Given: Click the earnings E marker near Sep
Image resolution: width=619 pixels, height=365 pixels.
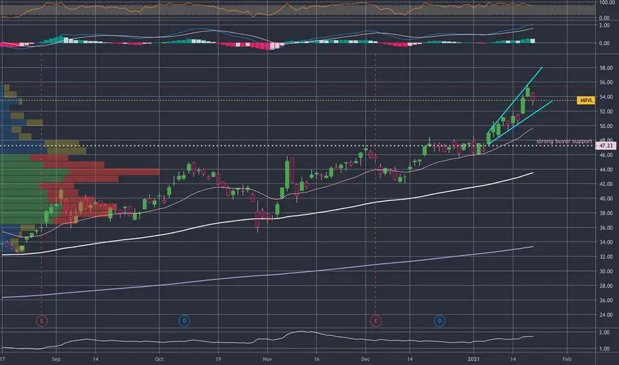Looking at the screenshot, I should click(x=42, y=321).
